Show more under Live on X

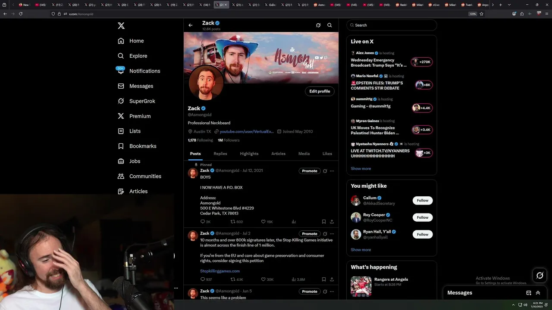pos(361,169)
